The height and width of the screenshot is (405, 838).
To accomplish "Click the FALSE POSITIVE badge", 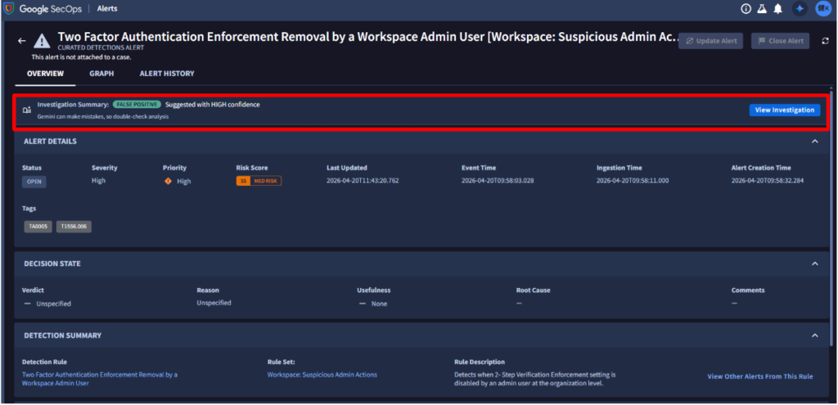I will [x=137, y=105].
